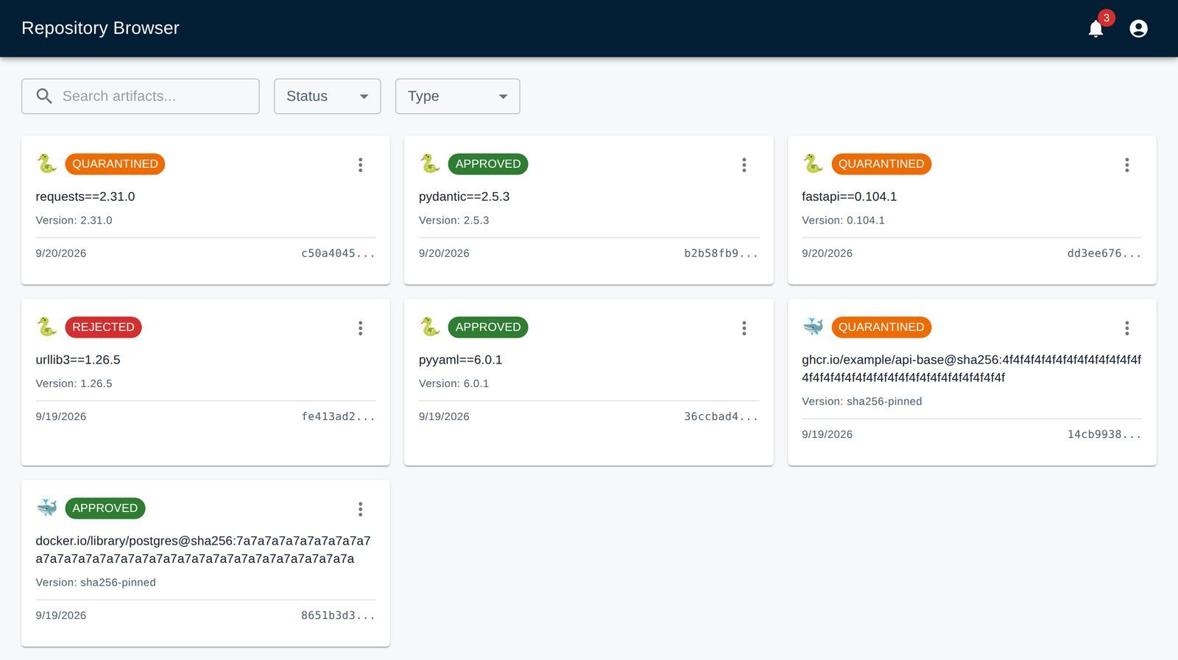The image size is (1178, 660).
Task: Select the ghcr.io/example/api-base artifact name
Action: [x=971, y=369]
